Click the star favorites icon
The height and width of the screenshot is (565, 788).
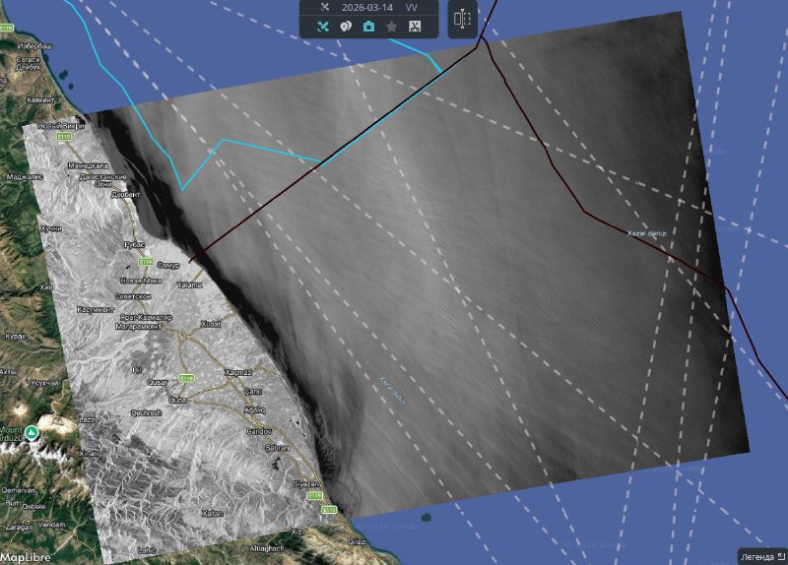point(392,27)
